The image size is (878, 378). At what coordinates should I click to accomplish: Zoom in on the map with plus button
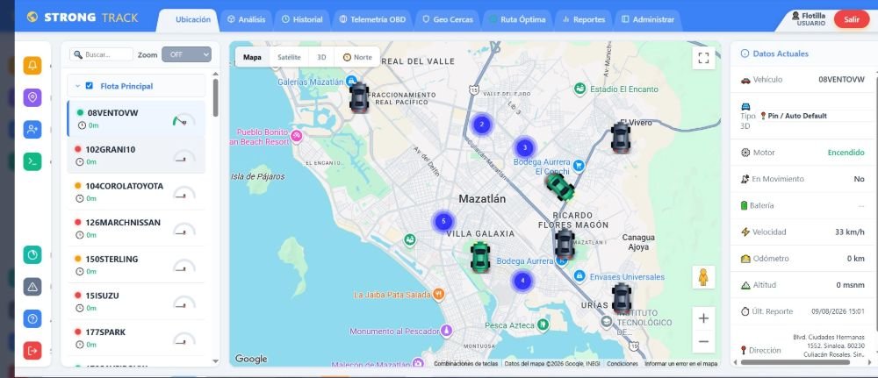[x=704, y=318]
